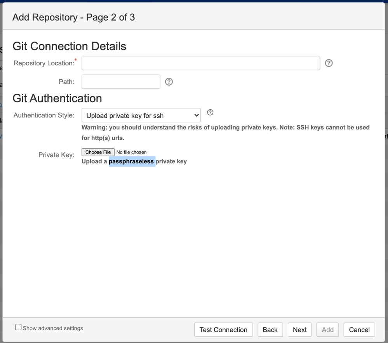Click the 'Private Key:' label
The height and width of the screenshot is (343, 388).
(x=56, y=155)
